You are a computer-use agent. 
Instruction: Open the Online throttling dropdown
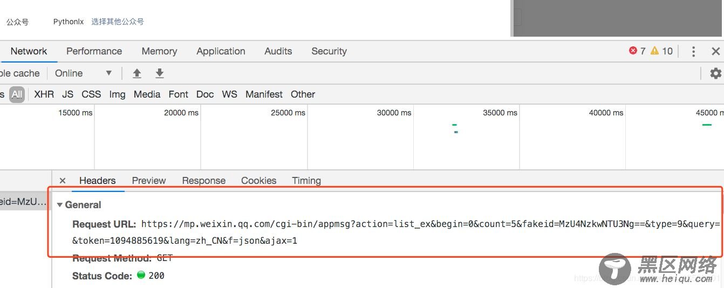pyautogui.click(x=84, y=73)
